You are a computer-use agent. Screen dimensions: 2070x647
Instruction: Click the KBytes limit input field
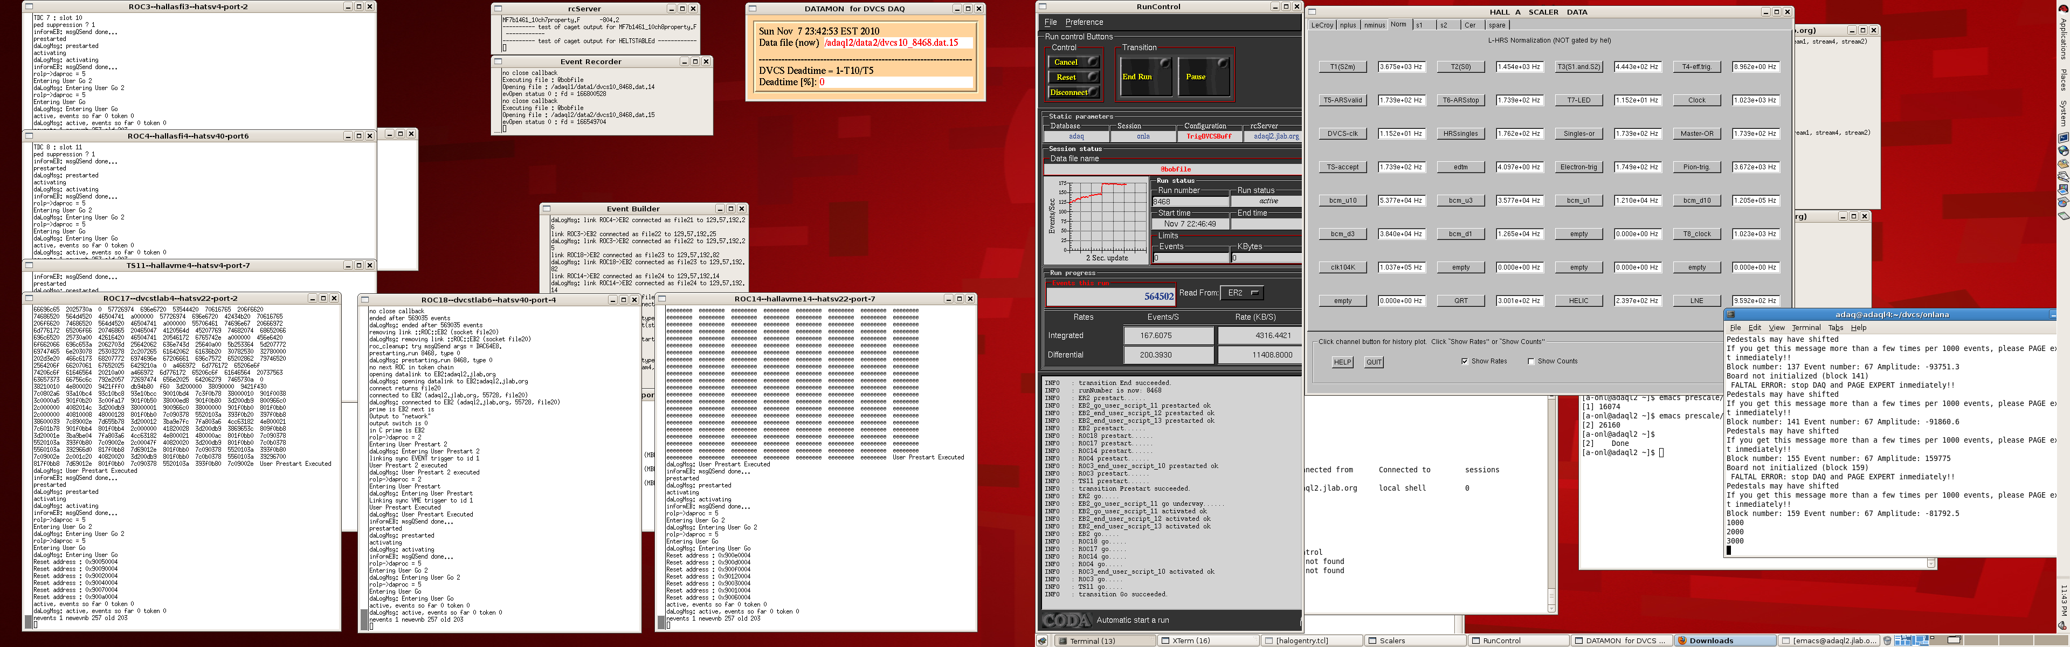tap(1266, 258)
